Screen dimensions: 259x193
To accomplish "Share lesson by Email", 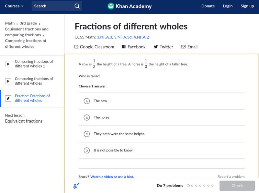I will pos(189,47).
